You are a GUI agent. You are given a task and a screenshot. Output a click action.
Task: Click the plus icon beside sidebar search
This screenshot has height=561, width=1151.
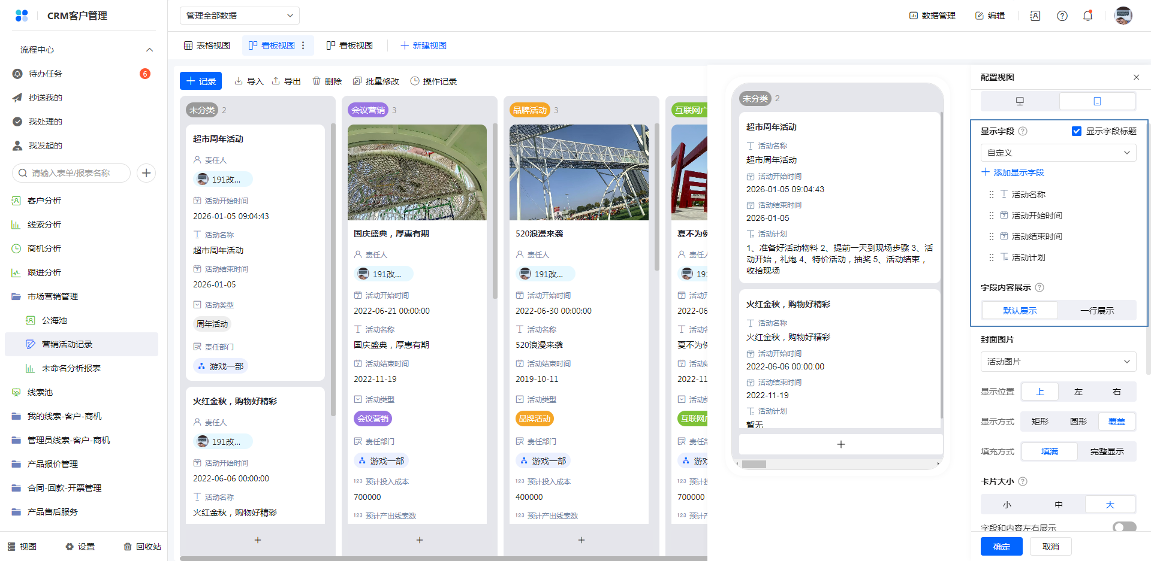pos(146,173)
